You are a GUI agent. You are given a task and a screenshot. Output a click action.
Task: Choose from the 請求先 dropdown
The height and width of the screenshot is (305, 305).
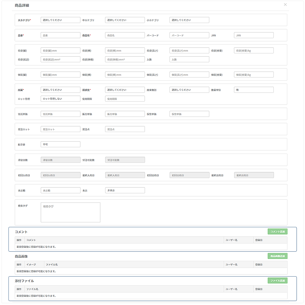(125, 90)
